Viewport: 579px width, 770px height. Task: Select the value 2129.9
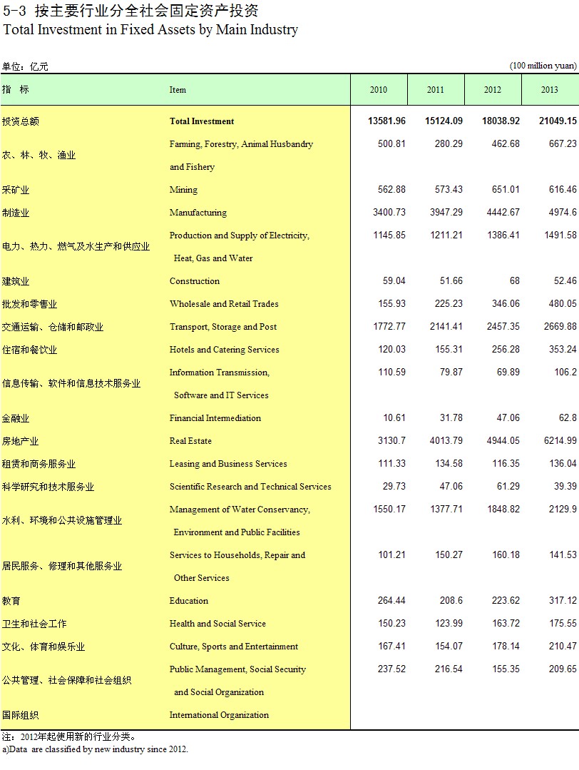(563, 509)
